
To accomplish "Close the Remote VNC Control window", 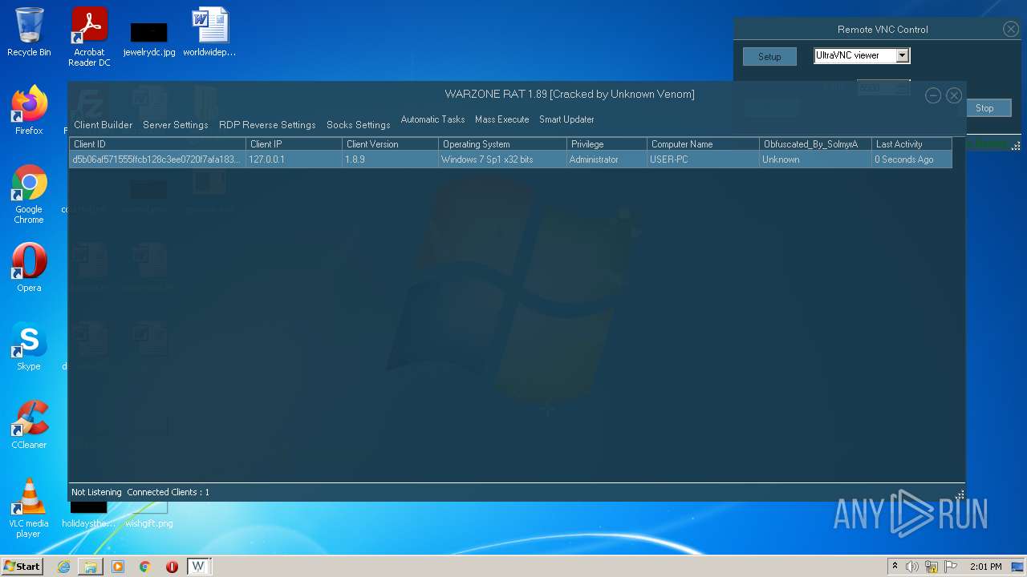I will click(1011, 29).
